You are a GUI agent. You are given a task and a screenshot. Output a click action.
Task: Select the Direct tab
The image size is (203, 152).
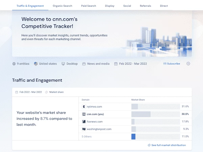(x=164, y=6)
